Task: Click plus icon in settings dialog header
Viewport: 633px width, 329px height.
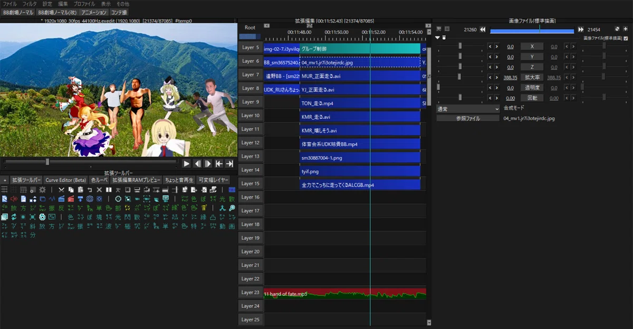Action: point(626,29)
